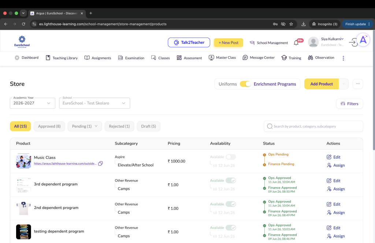Click the browser address bar URL
The image size is (375, 243).
(x=103, y=24)
